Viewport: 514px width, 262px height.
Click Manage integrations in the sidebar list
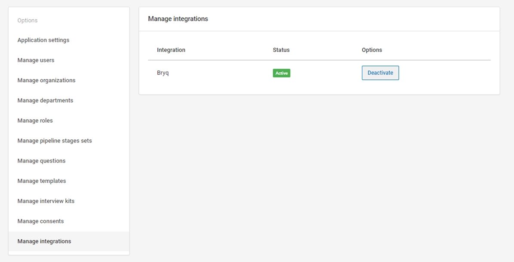pos(44,241)
